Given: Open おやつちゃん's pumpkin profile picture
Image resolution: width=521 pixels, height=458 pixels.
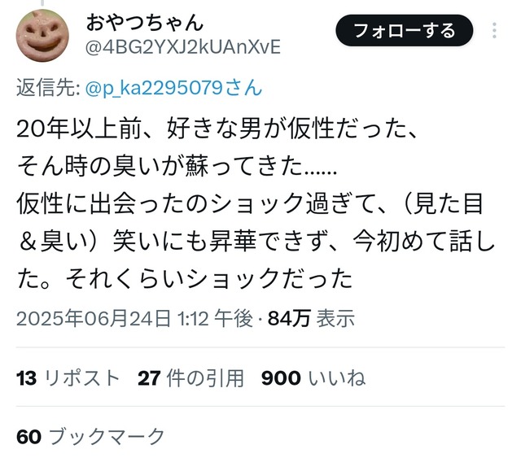Looking at the screenshot, I should (x=42, y=36).
